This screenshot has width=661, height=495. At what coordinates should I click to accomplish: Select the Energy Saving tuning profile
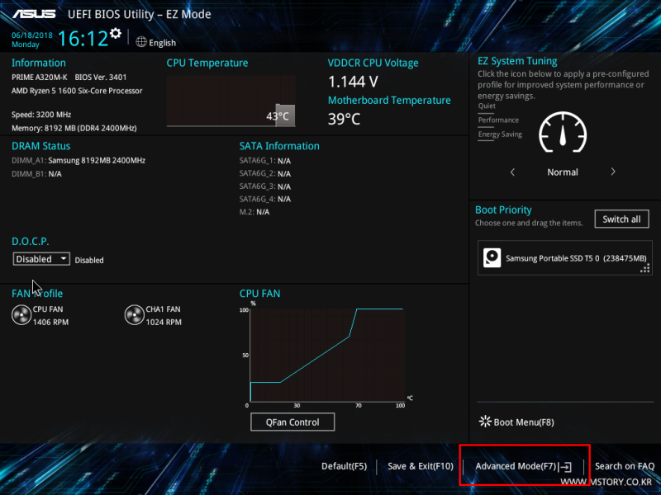pos(500,134)
